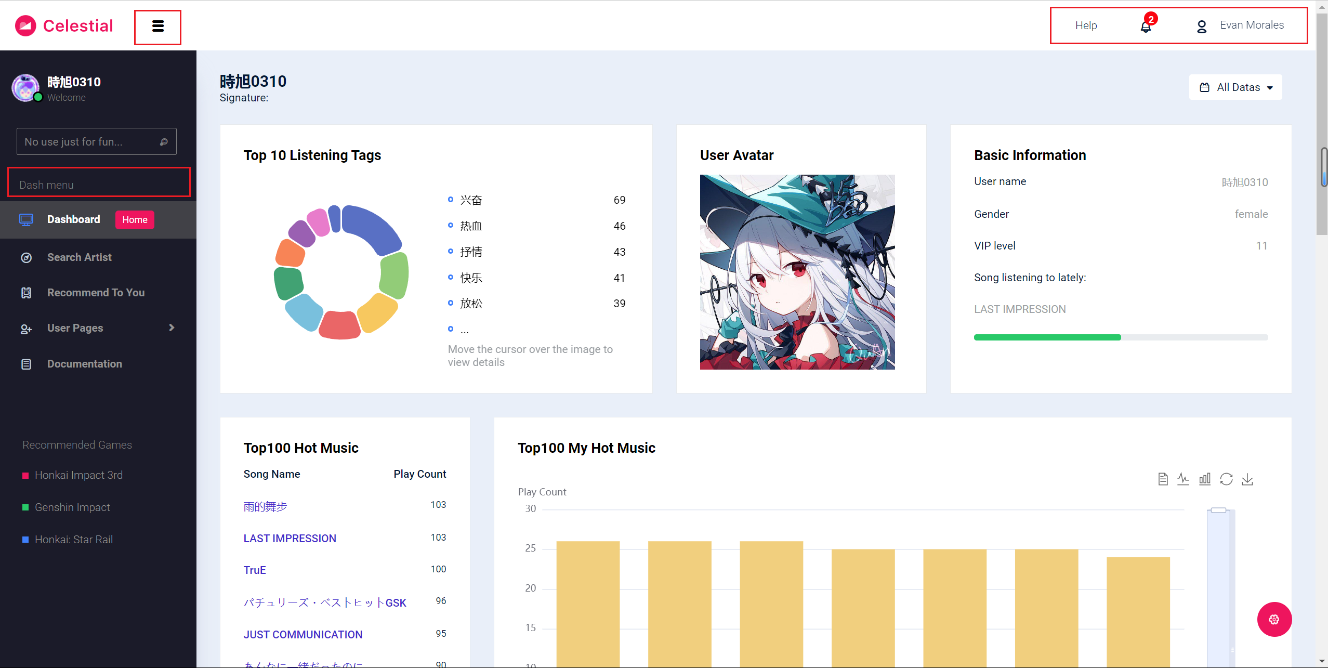Open the notification bell
Screen dimensions: 1328x668
pyautogui.click(x=1146, y=26)
